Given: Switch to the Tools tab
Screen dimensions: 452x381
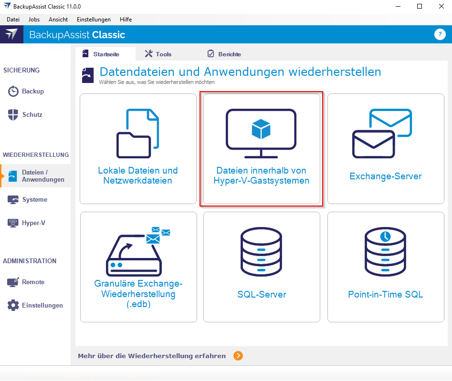Looking at the screenshot, I should [x=158, y=54].
